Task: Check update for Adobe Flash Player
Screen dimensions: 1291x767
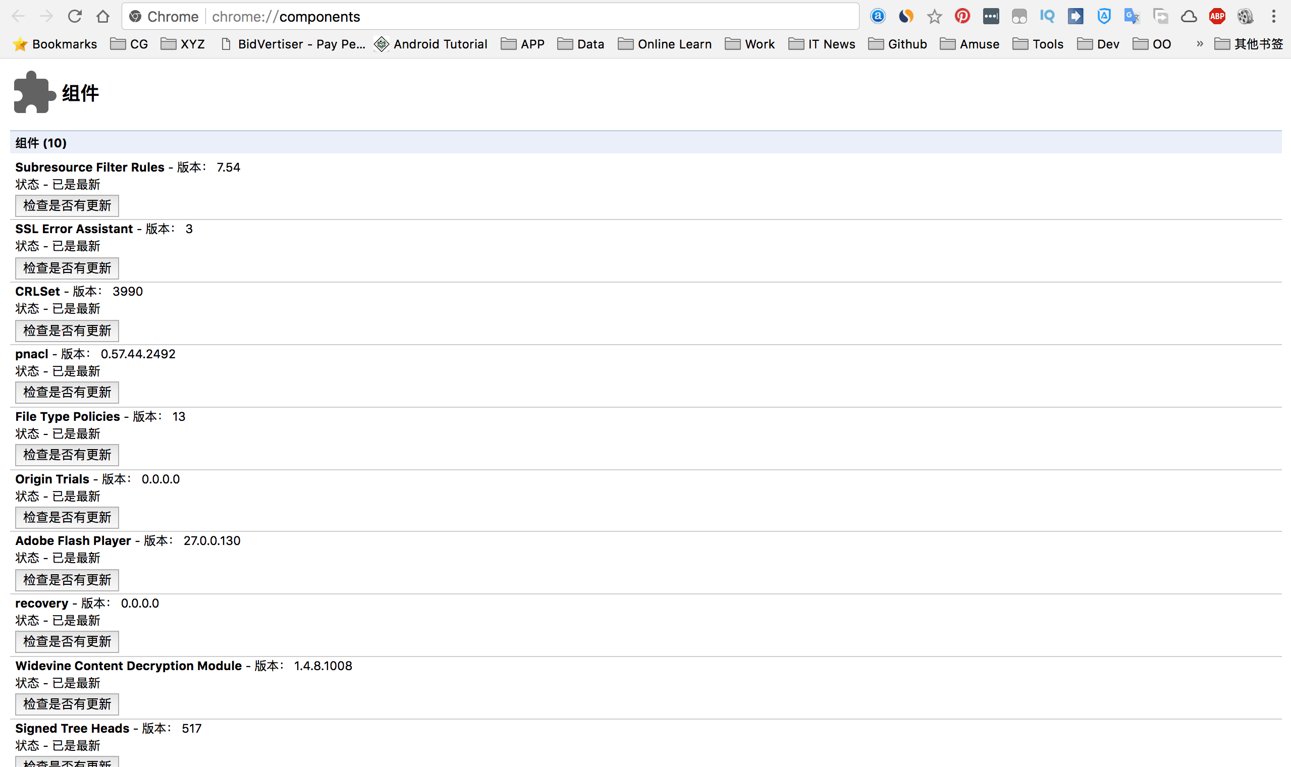Action: point(67,580)
